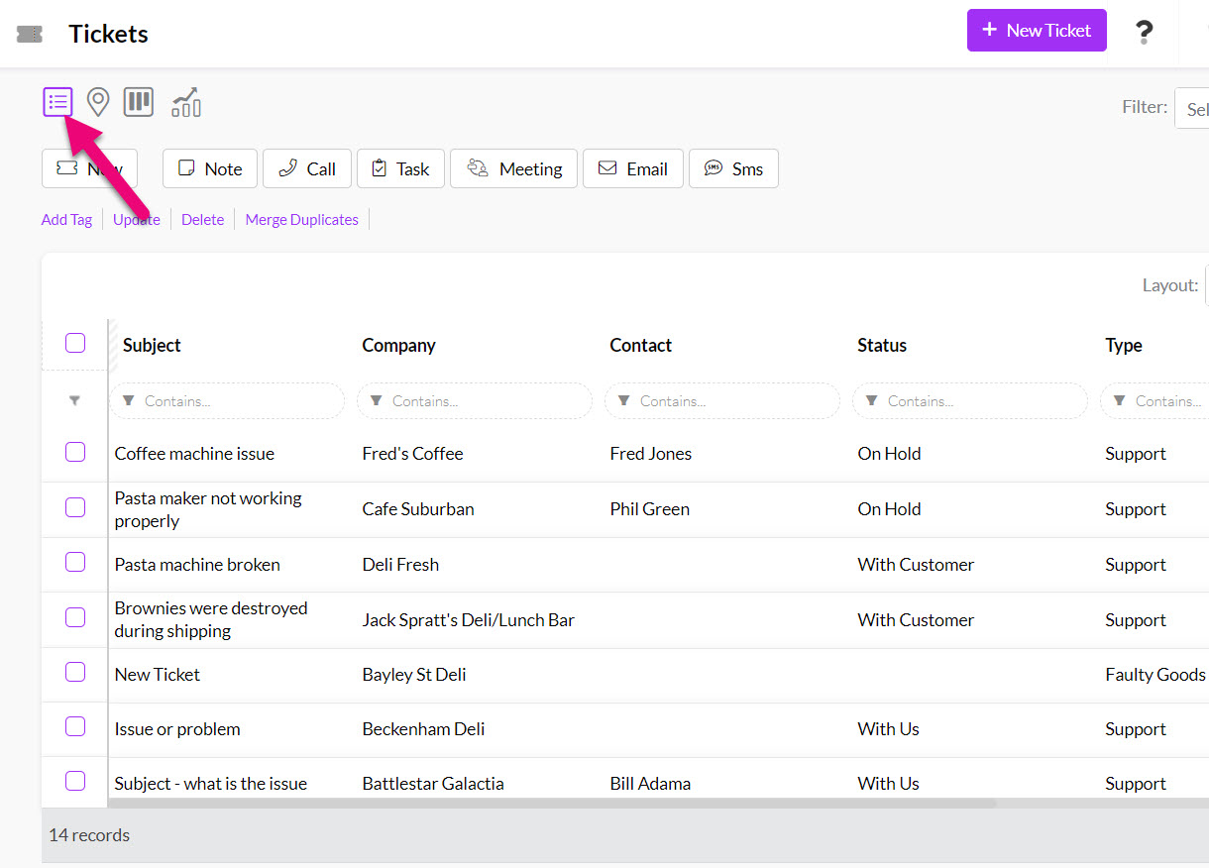This screenshot has height=868, width=1209.
Task: Click the Faulty Goods type cell
Action: [1155, 675]
